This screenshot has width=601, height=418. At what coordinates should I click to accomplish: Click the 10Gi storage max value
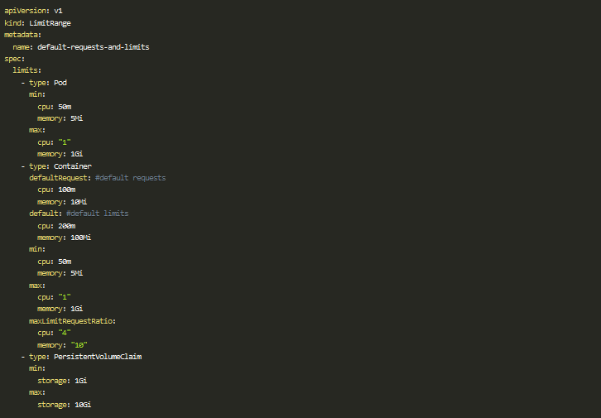click(83, 405)
